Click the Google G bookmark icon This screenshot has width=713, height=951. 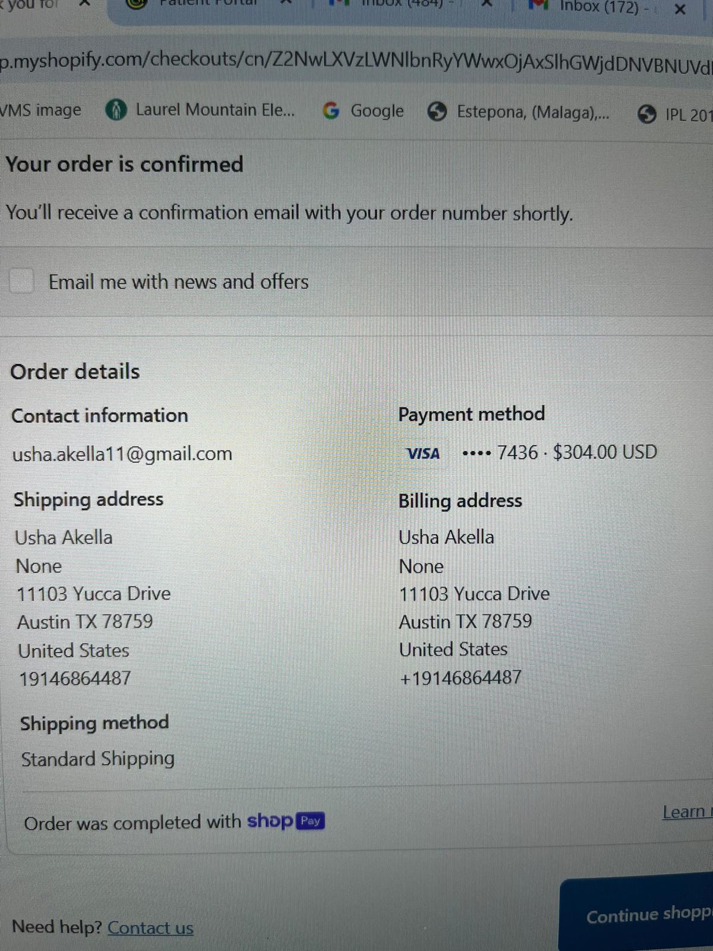coord(331,111)
